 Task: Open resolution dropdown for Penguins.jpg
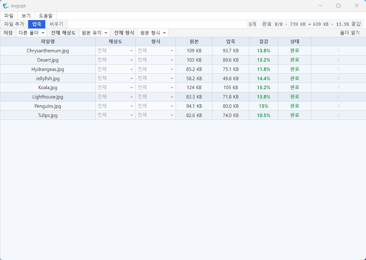[115, 106]
